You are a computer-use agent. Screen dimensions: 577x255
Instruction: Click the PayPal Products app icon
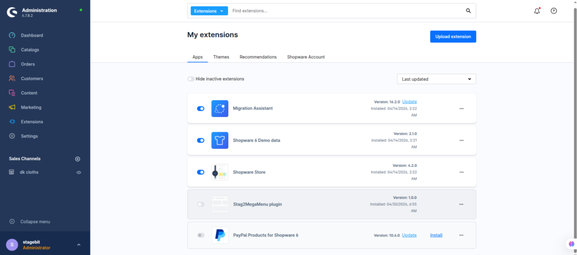pos(220,235)
